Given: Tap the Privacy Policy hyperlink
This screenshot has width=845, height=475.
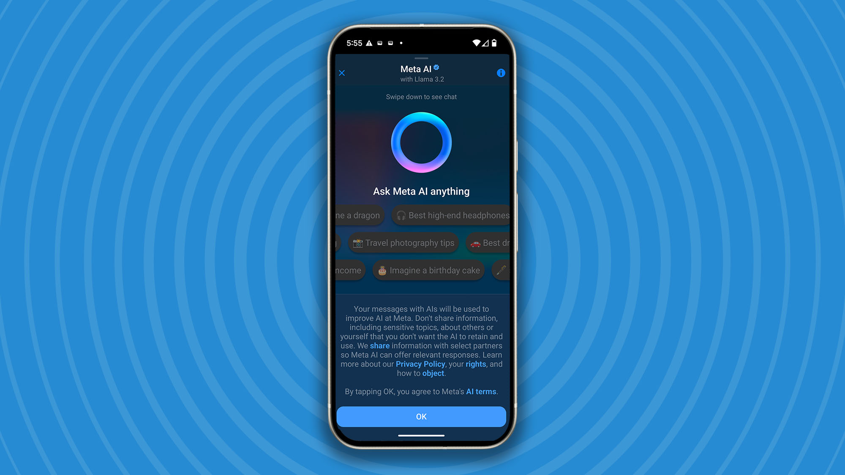Looking at the screenshot, I should click(420, 364).
